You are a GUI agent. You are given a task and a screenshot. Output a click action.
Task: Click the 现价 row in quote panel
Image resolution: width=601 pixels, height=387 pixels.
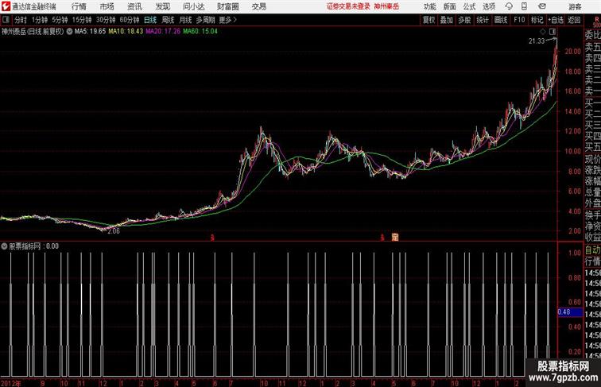coord(592,159)
